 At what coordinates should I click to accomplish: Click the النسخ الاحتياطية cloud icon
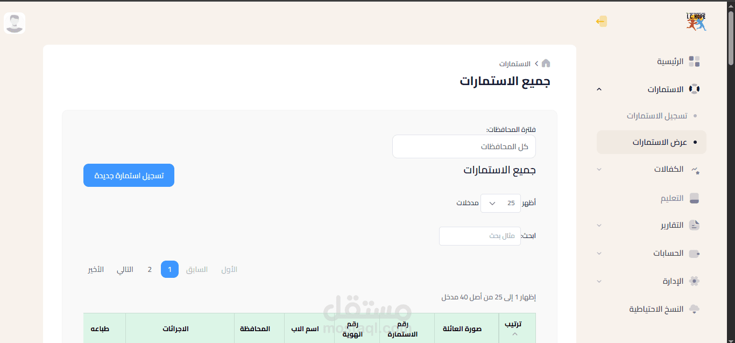point(694,309)
